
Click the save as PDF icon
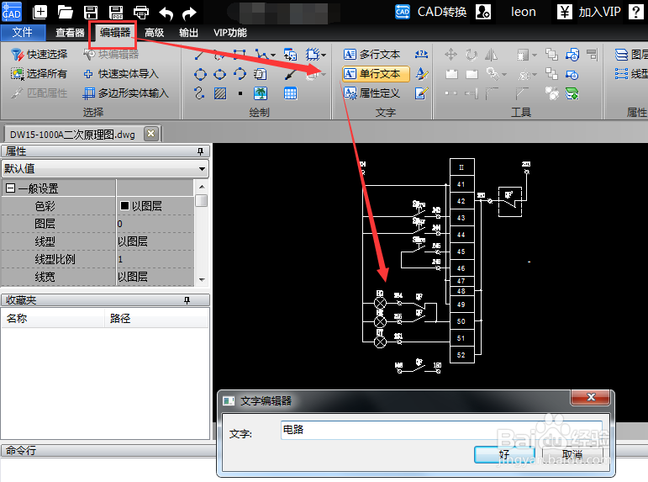pyautogui.click(x=116, y=13)
